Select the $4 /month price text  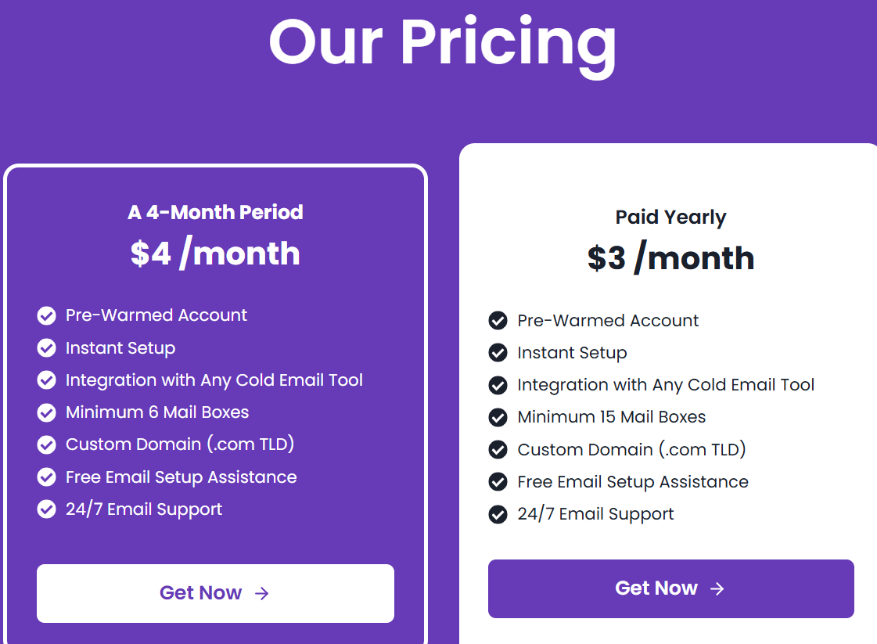[x=215, y=254]
